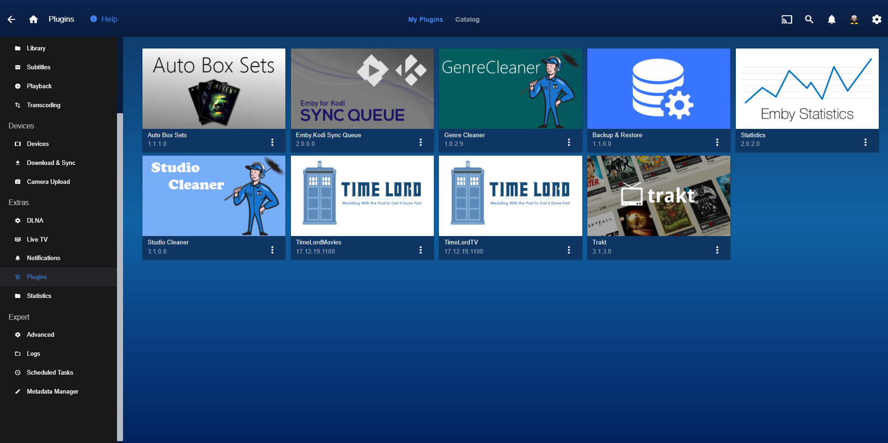Open Trakt plugin thumbnail
This screenshot has height=443, width=888.
(659, 196)
